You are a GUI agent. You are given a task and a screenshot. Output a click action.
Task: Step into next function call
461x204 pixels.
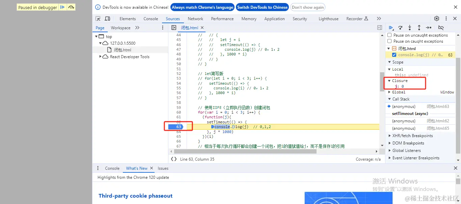point(410,28)
